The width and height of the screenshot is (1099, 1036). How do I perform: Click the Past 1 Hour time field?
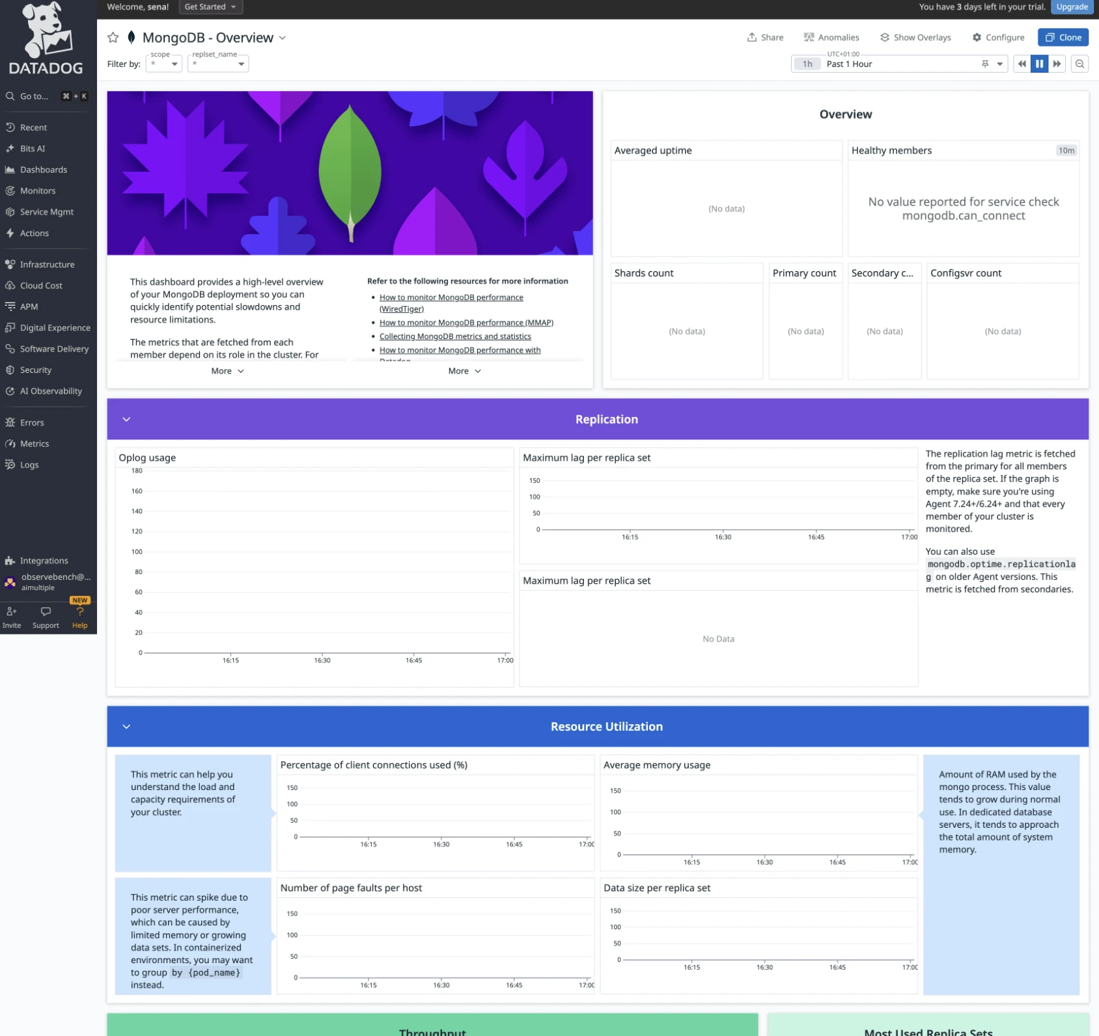click(898, 64)
